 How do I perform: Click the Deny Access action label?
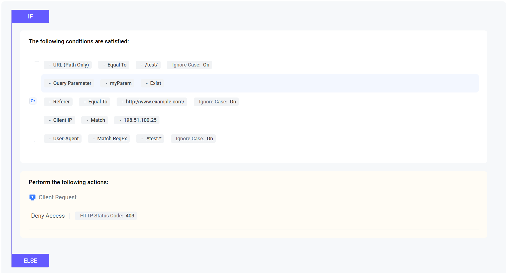click(x=48, y=216)
